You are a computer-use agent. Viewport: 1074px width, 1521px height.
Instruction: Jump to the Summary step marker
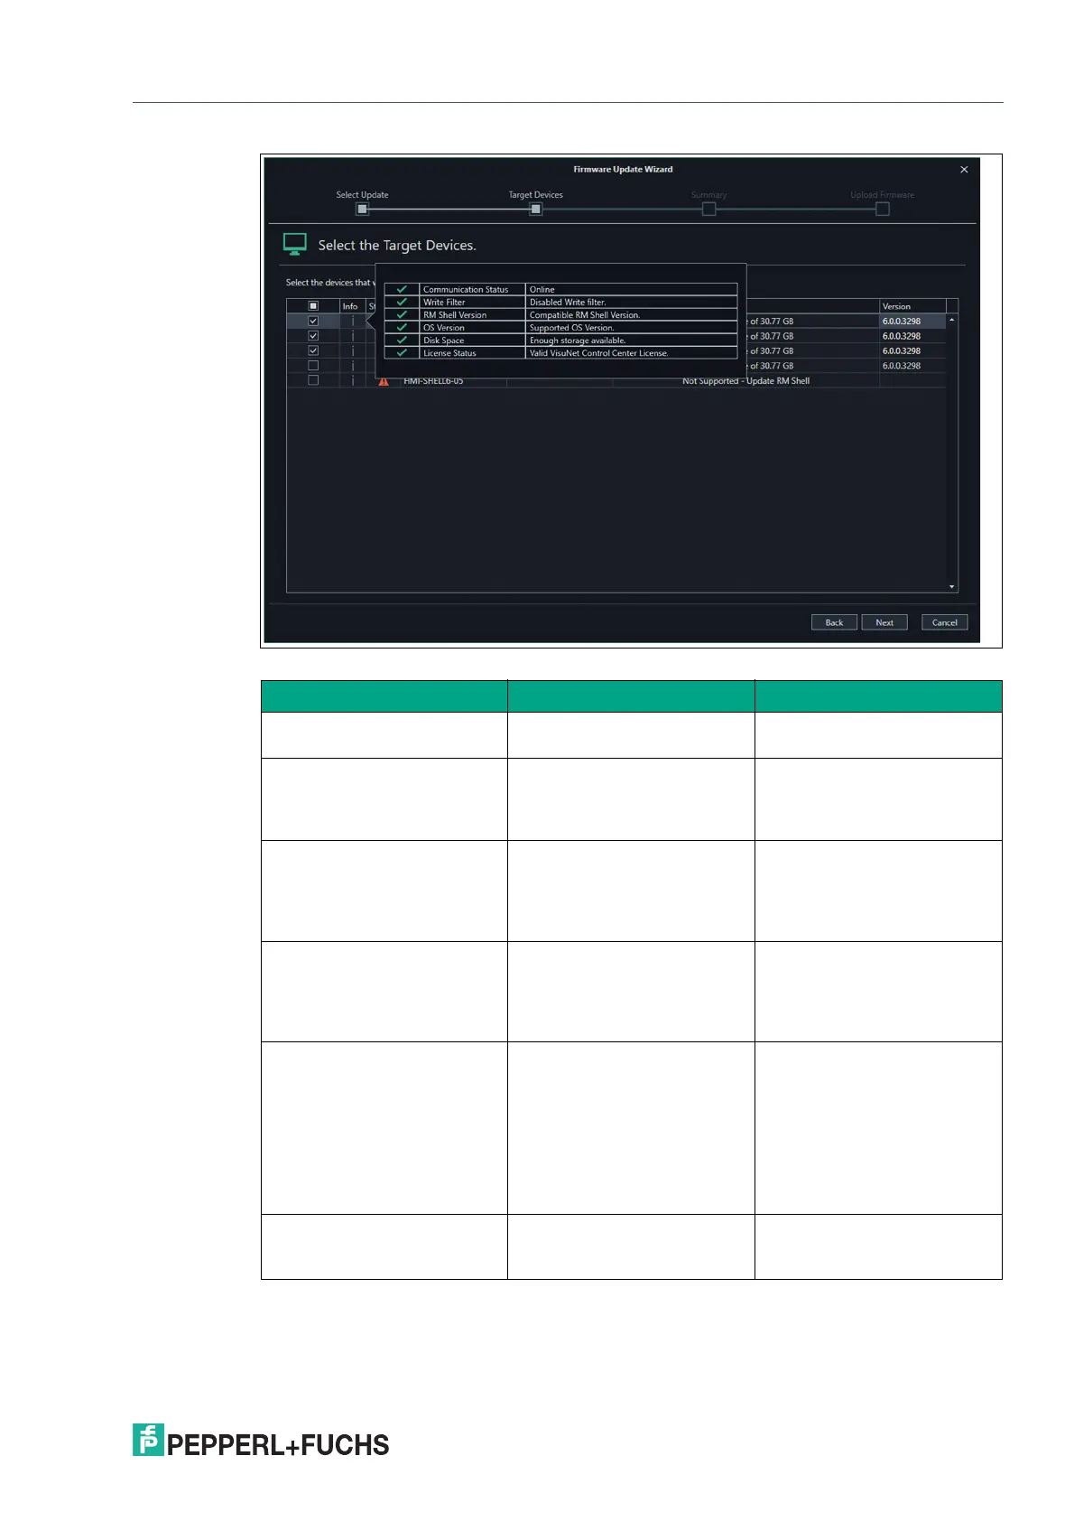708,209
